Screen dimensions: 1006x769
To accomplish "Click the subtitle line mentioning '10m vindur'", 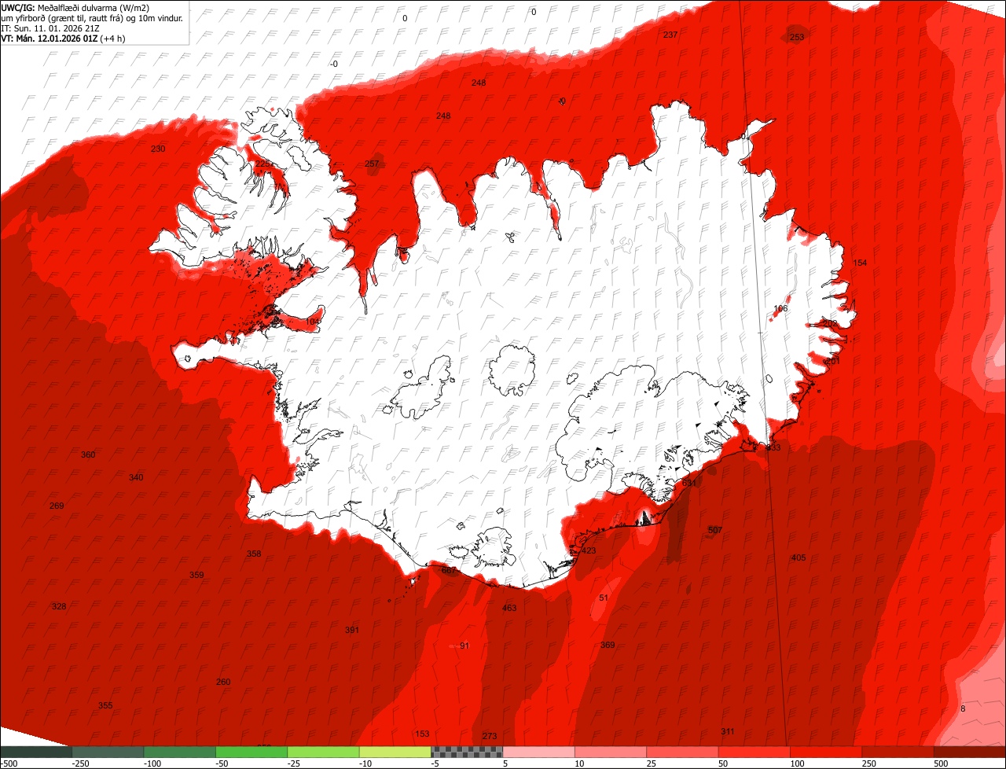I will click(92, 18).
